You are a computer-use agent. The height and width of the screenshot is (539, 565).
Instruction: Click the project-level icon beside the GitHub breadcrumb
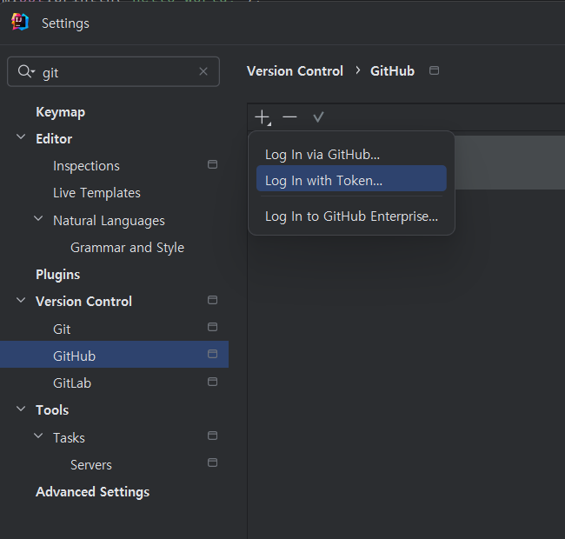tap(435, 70)
